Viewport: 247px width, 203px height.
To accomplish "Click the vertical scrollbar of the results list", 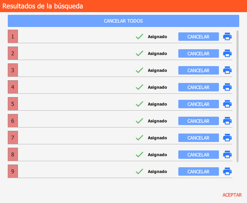I will (238, 96).
